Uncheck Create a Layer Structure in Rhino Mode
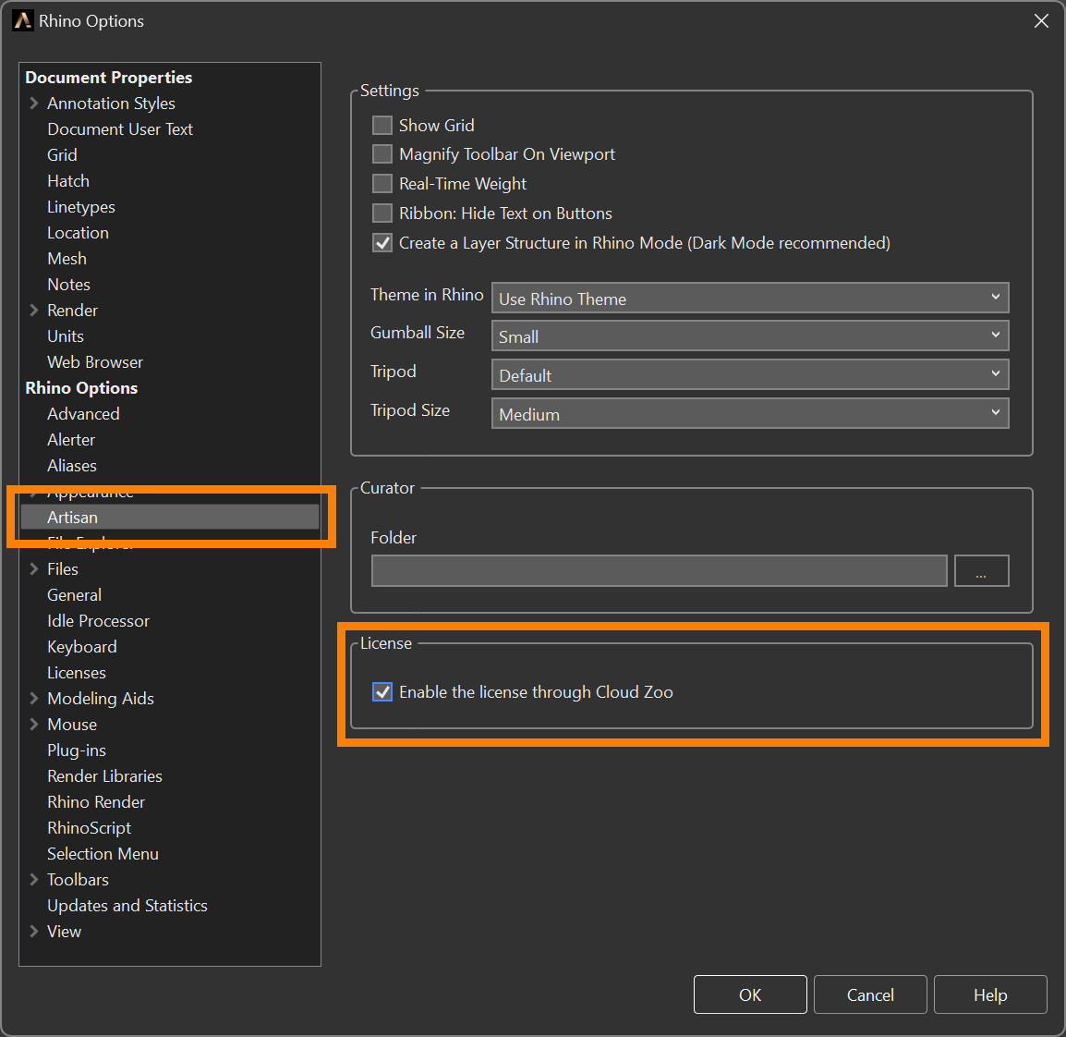 pos(382,243)
